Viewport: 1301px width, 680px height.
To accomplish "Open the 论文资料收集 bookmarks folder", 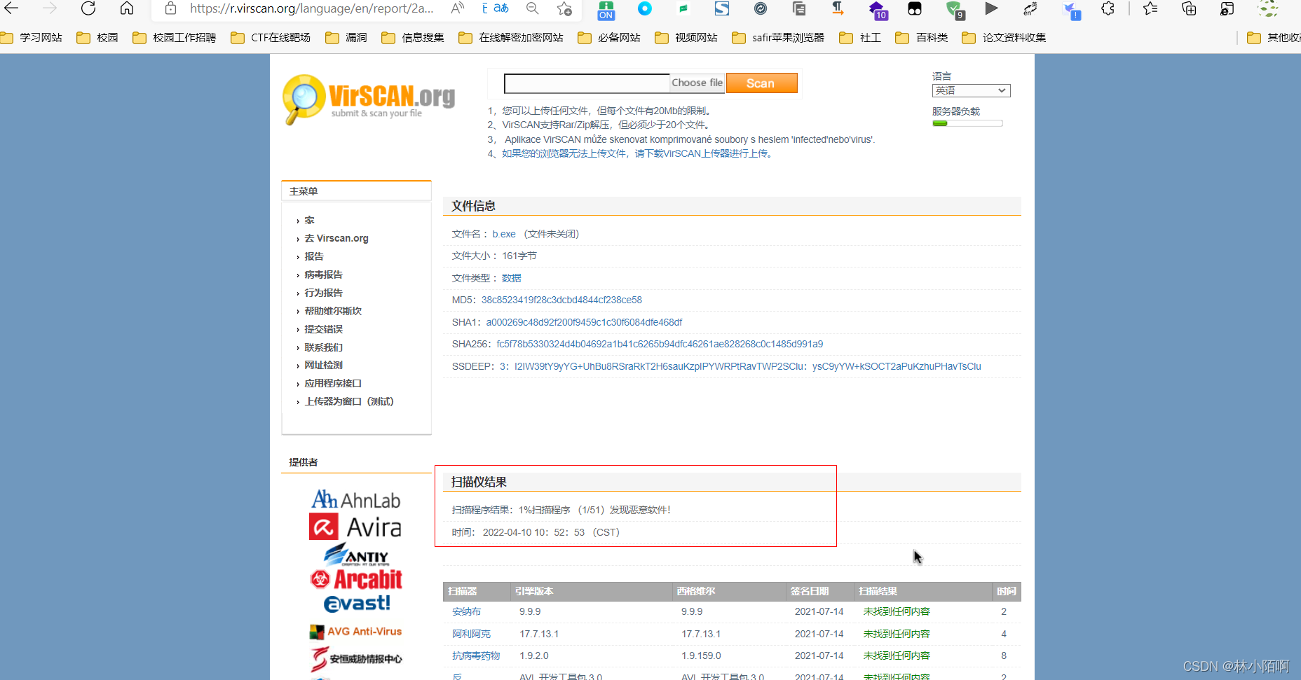I will 1004,38.
